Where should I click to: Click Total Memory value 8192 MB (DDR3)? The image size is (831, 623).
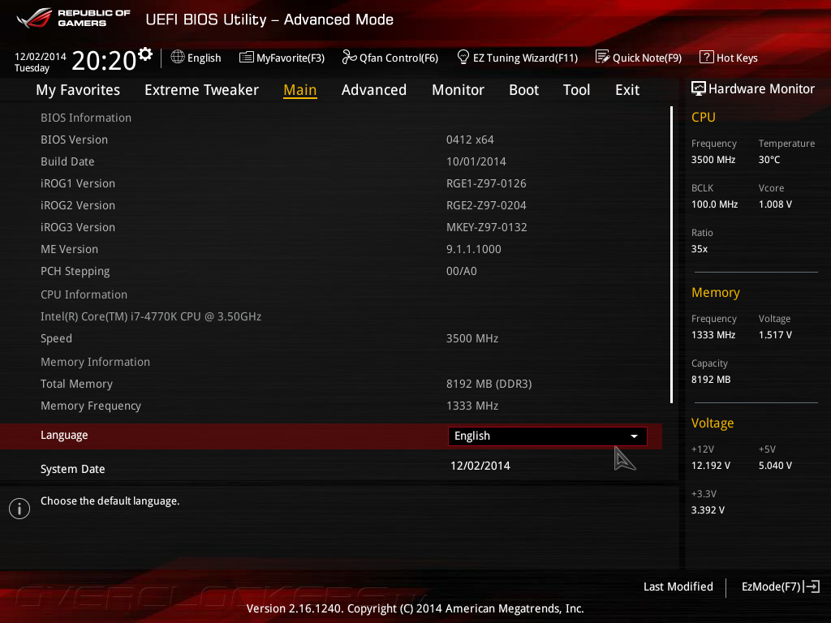(489, 384)
